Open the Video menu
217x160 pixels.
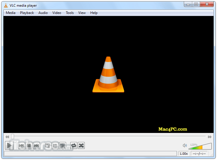click(x=57, y=13)
